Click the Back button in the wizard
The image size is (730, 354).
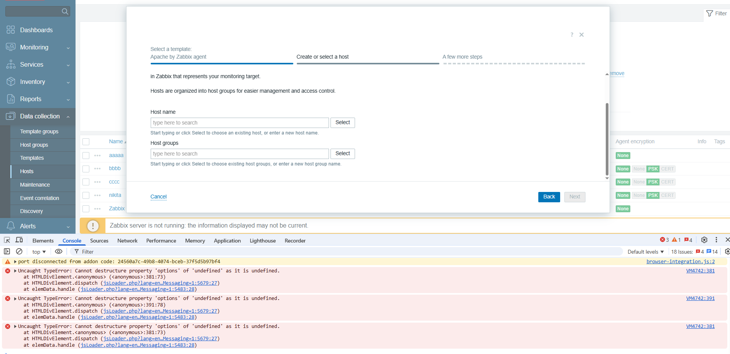coord(549,197)
